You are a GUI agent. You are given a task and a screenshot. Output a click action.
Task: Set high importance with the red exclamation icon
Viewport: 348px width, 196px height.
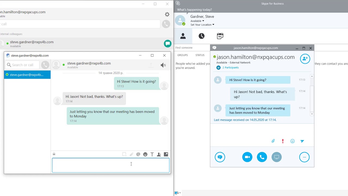pyautogui.click(x=283, y=141)
